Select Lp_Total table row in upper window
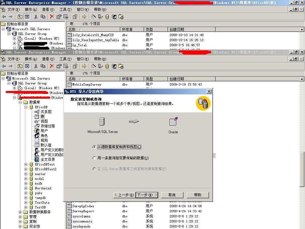The image size is (305, 229). 79,45
